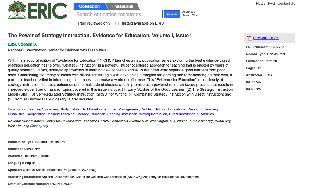Open the Learning Strategies descriptor
The height and width of the screenshot is (188, 318).
click(x=42, y=109)
